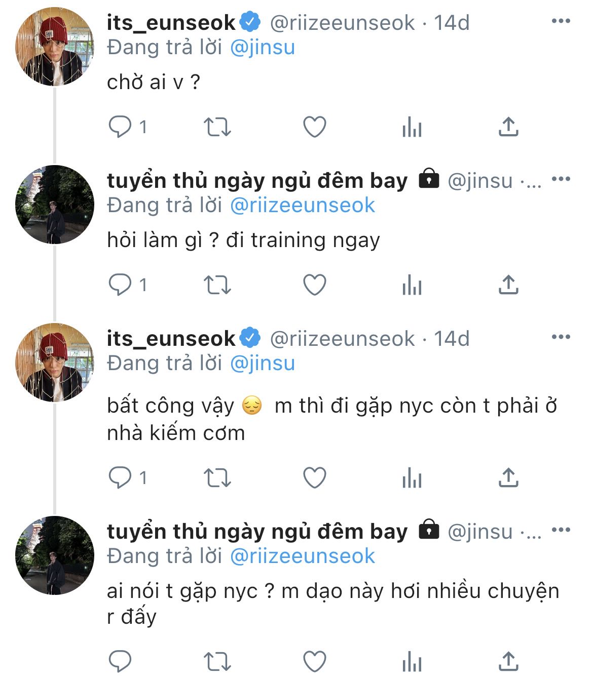Reply to the "ai nói t gặp nyc" tweet
593x681 pixels.
point(120,661)
